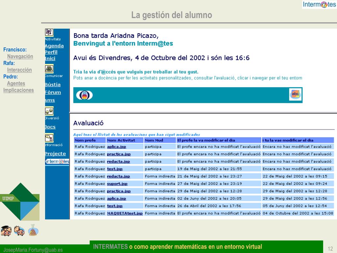Click the Interm@tes logo in the blue sidebar
Viewport: 337px width, 253px height.
pyautogui.click(x=57, y=161)
